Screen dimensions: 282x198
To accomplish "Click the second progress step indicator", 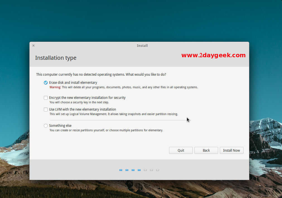I will click(127, 170).
